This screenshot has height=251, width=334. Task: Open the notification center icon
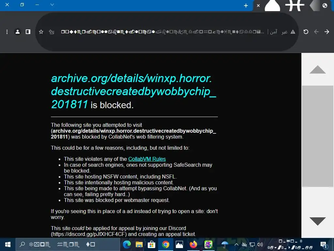324,244
